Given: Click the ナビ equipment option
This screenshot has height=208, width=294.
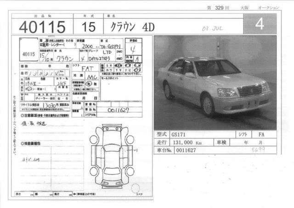Looking at the screenshot, I should click(128, 70).
